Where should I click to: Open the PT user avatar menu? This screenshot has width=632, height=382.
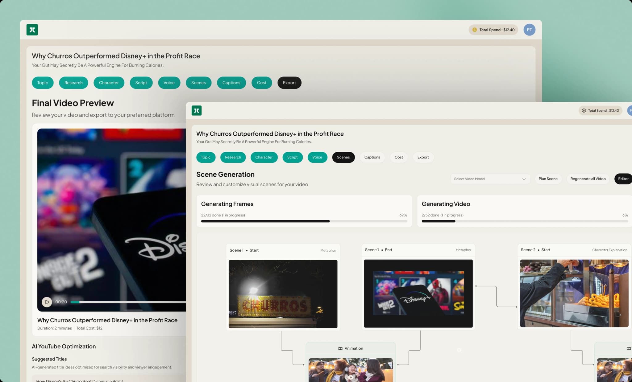tap(529, 30)
